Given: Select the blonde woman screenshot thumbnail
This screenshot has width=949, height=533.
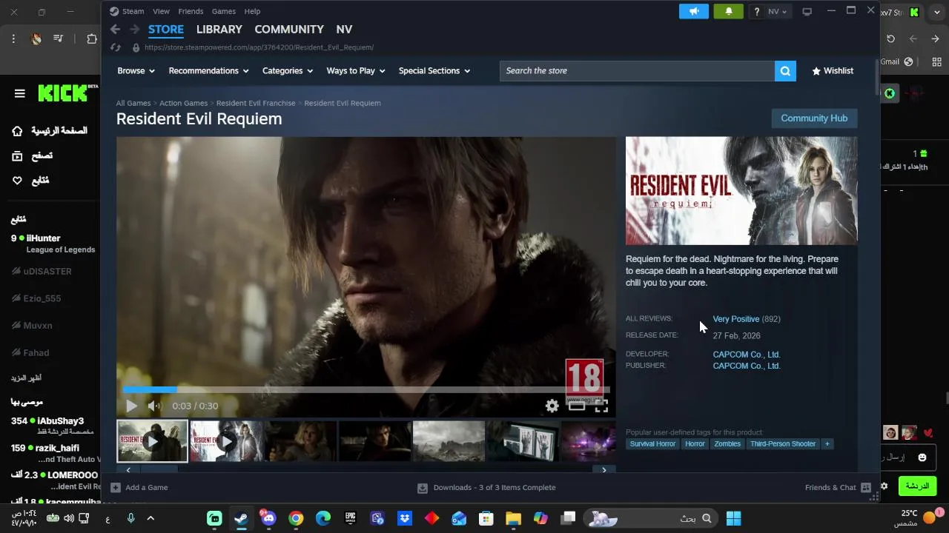Looking at the screenshot, I should pyautogui.click(x=300, y=441).
